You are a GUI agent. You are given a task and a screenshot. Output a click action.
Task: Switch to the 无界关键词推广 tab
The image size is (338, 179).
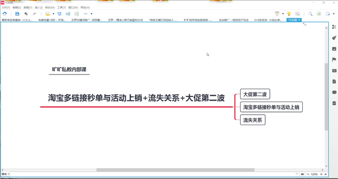pyautogui.click(x=87, y=20)
